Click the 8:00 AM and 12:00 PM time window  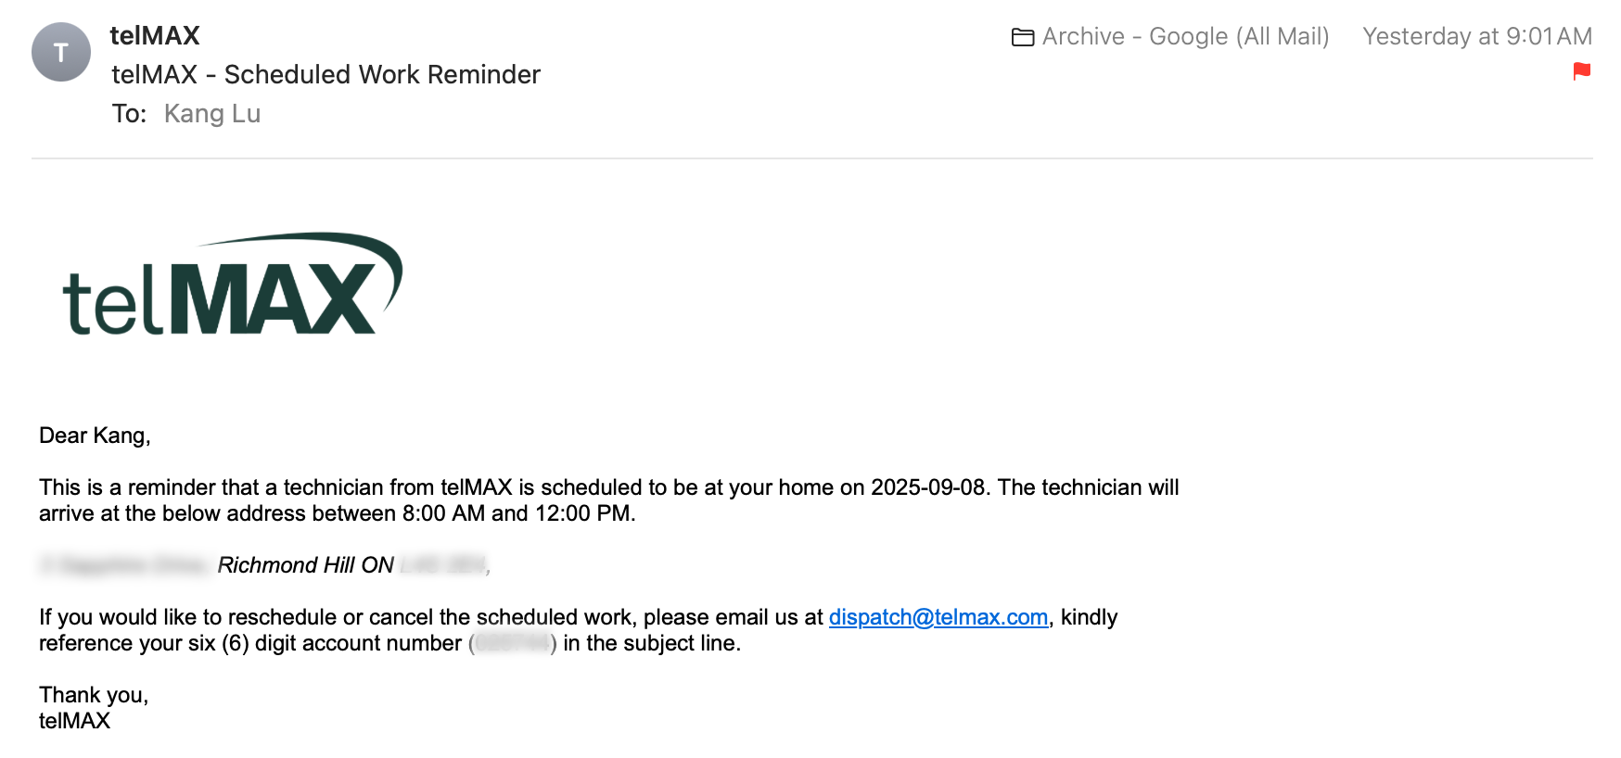pos(516,513)
